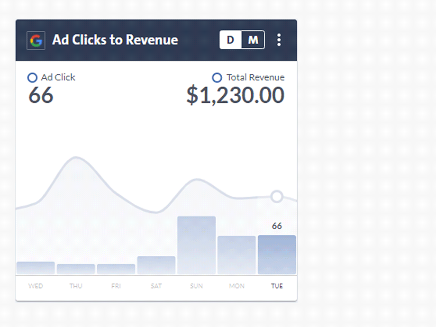Click the Saturday bar in chart
The height and width of the screenshot is (327, 436).
pyautogui.click(x=156, y=265)
